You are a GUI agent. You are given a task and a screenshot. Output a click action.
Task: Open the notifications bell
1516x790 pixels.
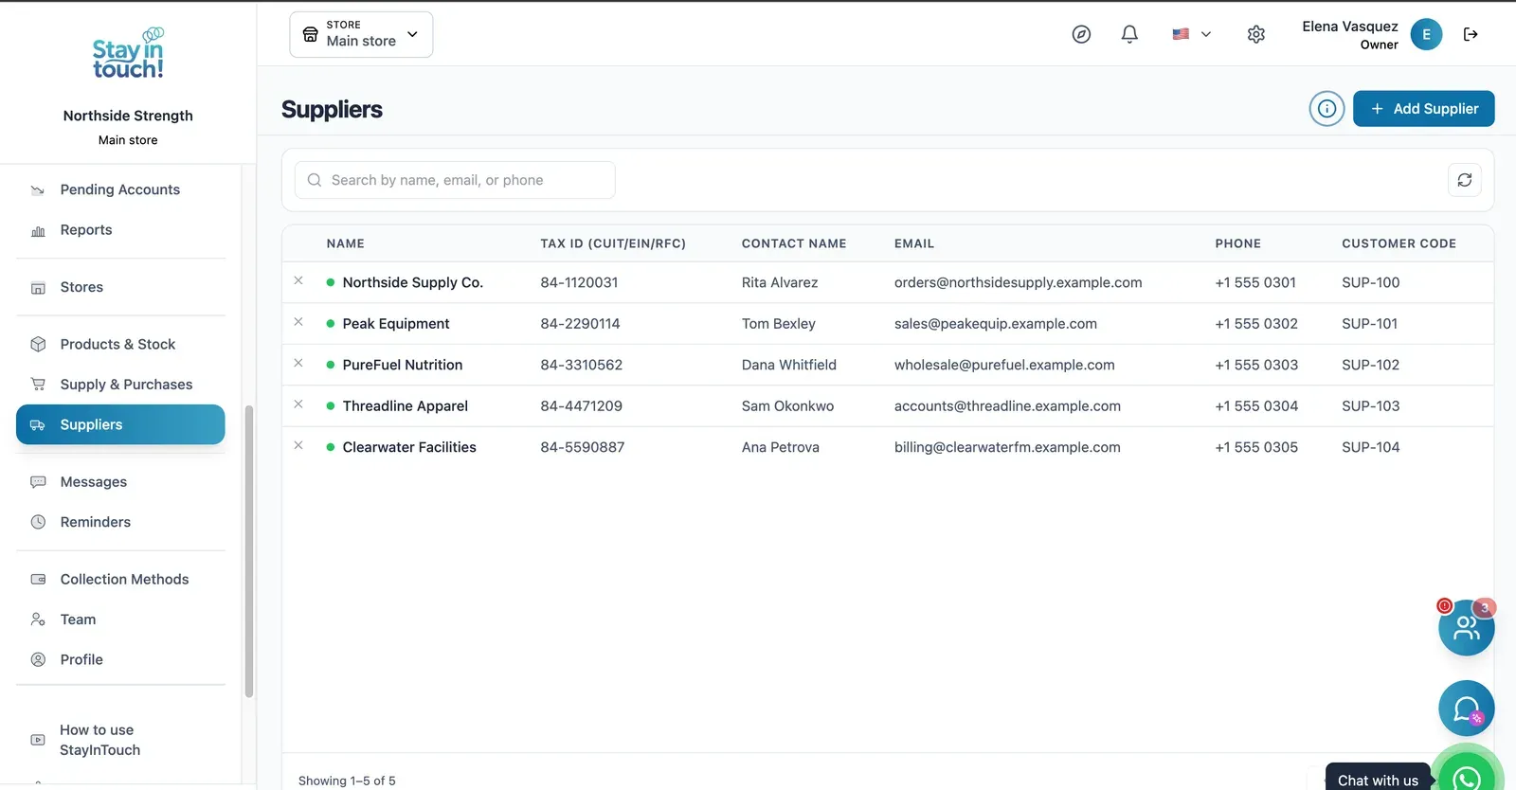click(1129, 34)
